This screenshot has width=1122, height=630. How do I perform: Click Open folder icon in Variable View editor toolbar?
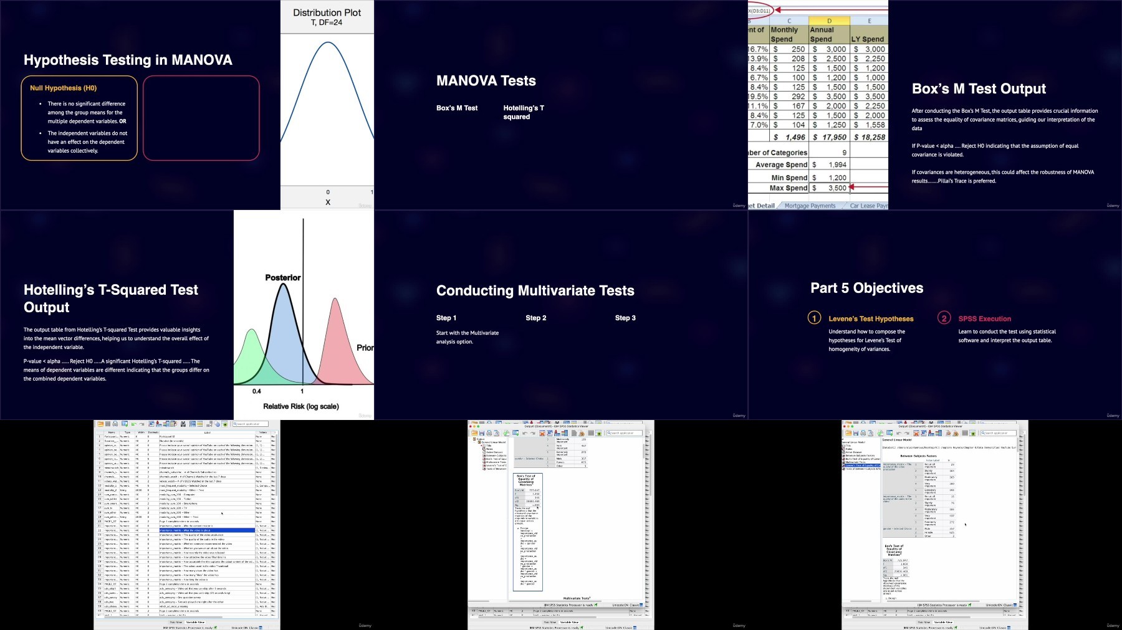[100, 424]
